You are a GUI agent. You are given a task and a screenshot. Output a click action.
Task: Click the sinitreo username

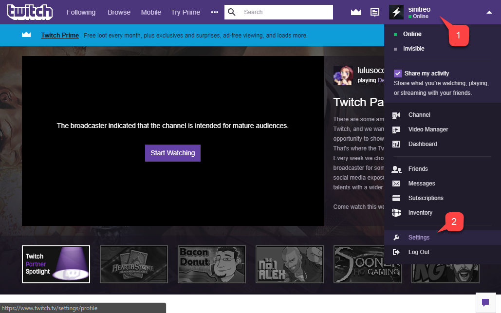pyautogui.click(x=419, y=9)
